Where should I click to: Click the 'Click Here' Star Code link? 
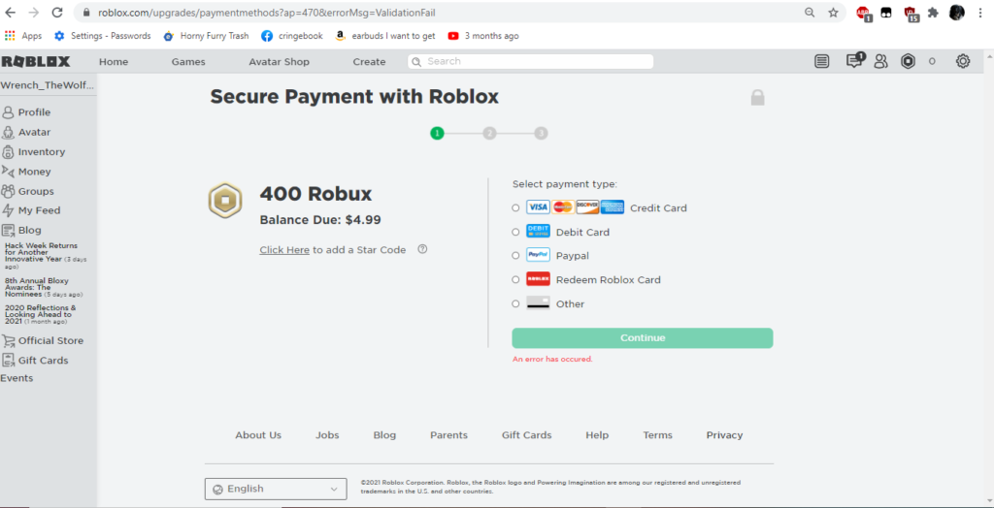[x=284, y=249]
